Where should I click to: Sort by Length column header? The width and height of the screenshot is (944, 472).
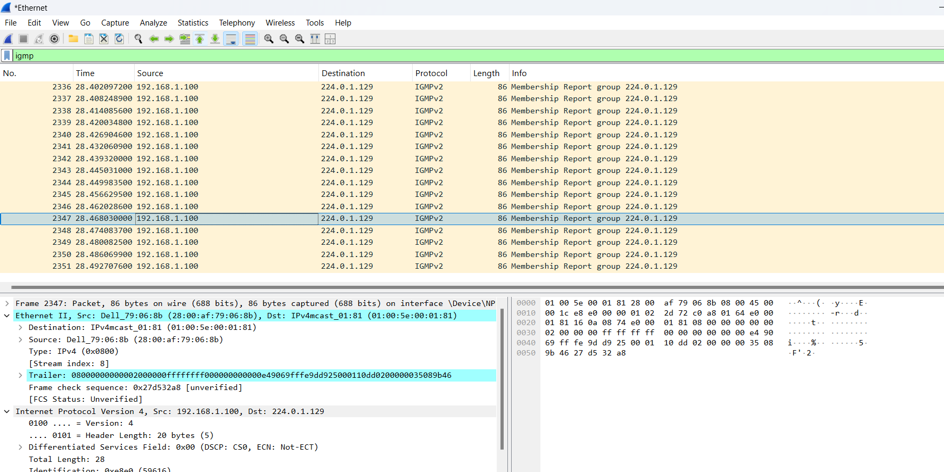[489, 73]
